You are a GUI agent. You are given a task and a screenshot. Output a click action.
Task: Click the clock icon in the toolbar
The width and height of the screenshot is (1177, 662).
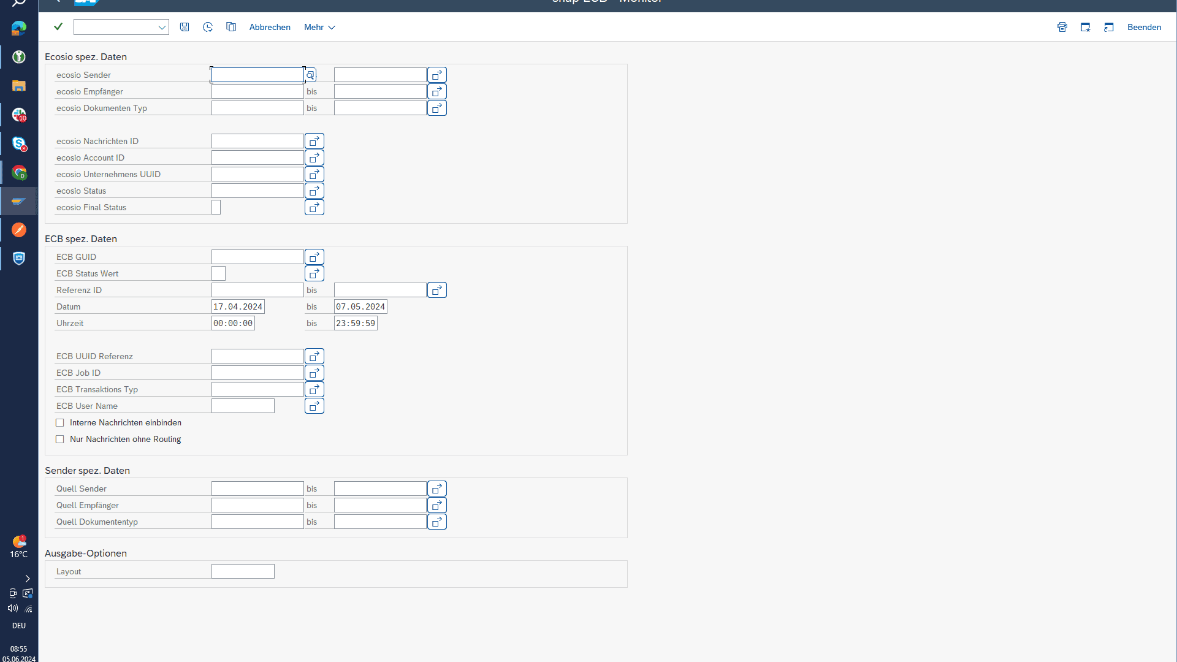(x=208, y=27)
